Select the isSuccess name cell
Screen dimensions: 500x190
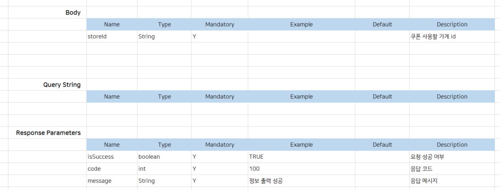point(112,157)
